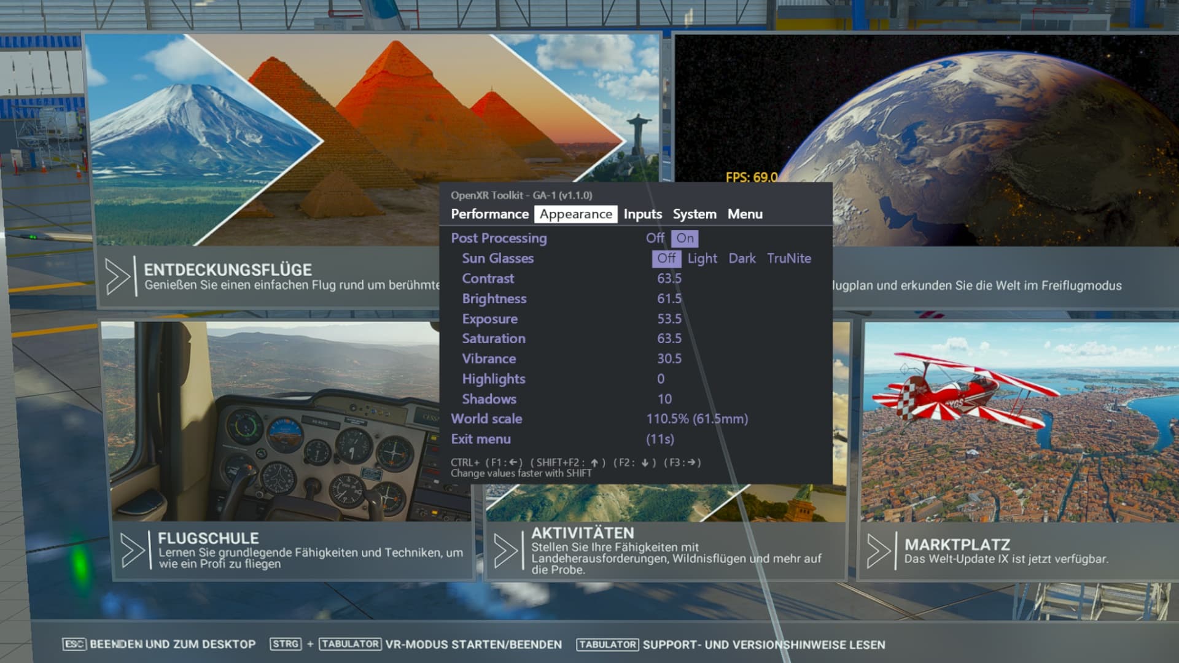Click the TABULATOR key icon beside VR-Modus

coord(351,644)
